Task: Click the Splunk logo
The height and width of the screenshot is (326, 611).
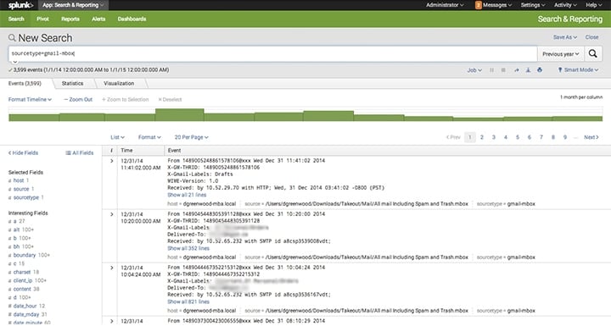Action: point(20,5)
